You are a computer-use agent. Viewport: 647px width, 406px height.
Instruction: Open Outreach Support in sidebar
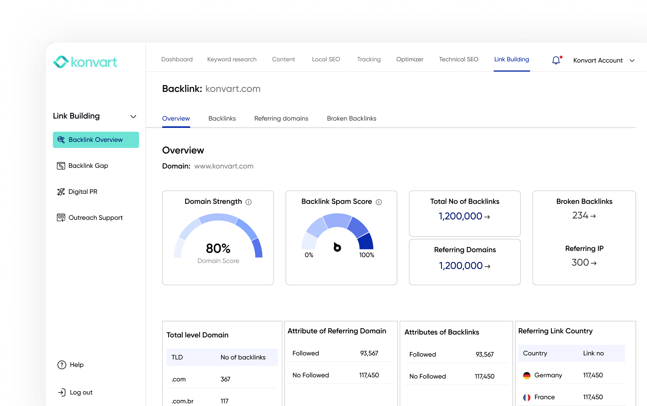(95, 218)
